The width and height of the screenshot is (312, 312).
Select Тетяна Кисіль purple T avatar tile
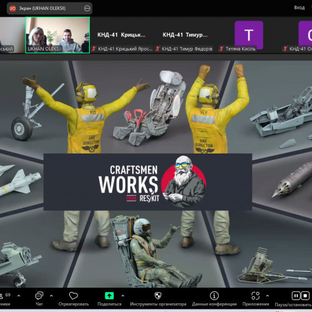pos(249,35)
